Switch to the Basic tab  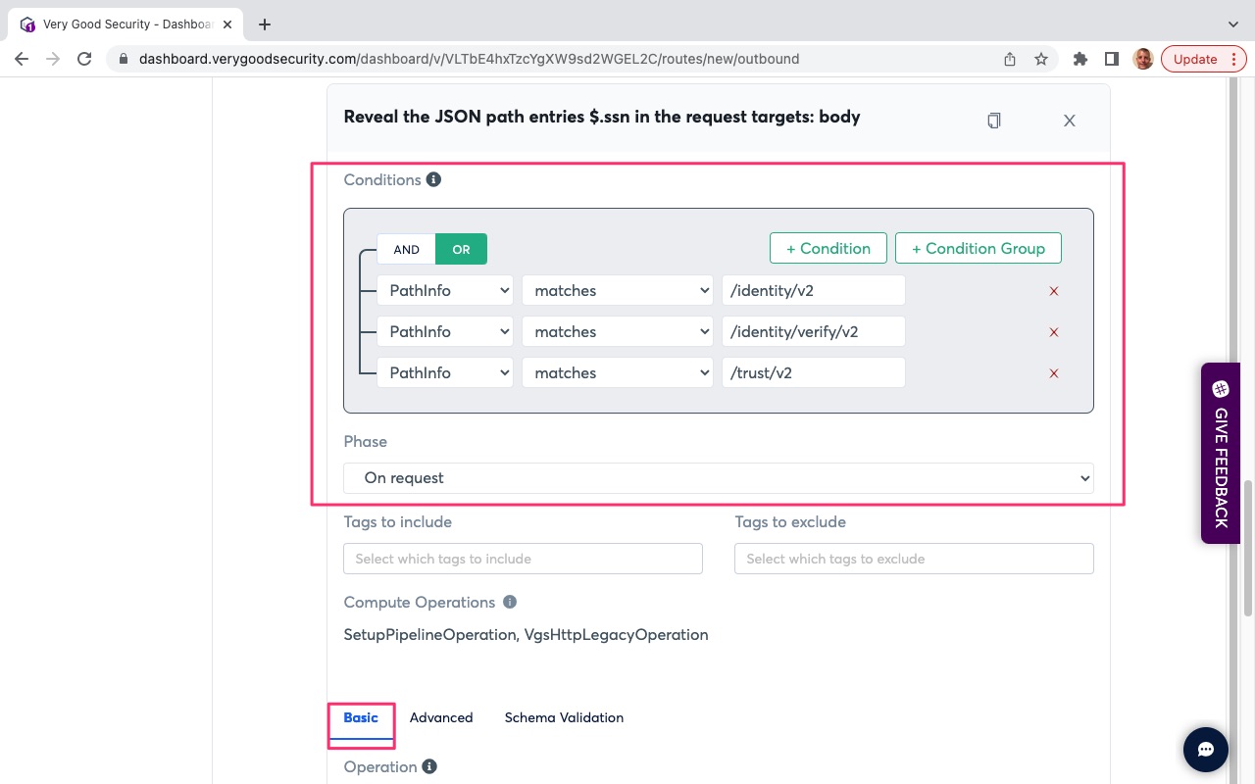click(361, 718)
